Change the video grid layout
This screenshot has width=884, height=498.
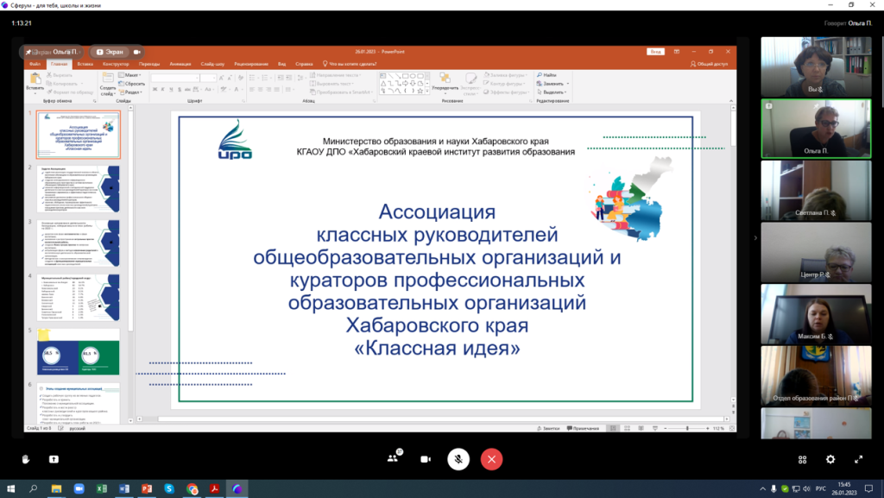pos(802,460)
